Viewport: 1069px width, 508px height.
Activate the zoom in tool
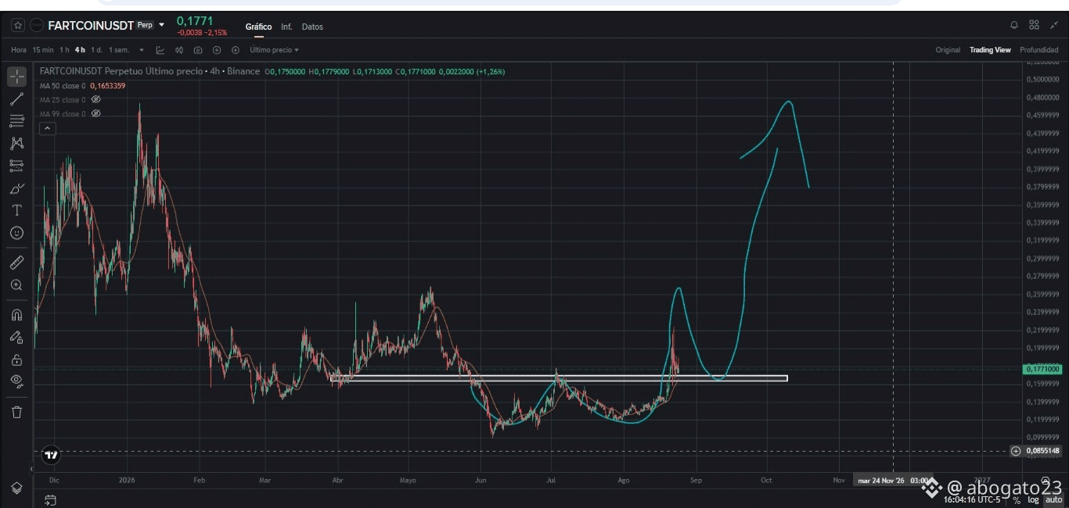17,285
